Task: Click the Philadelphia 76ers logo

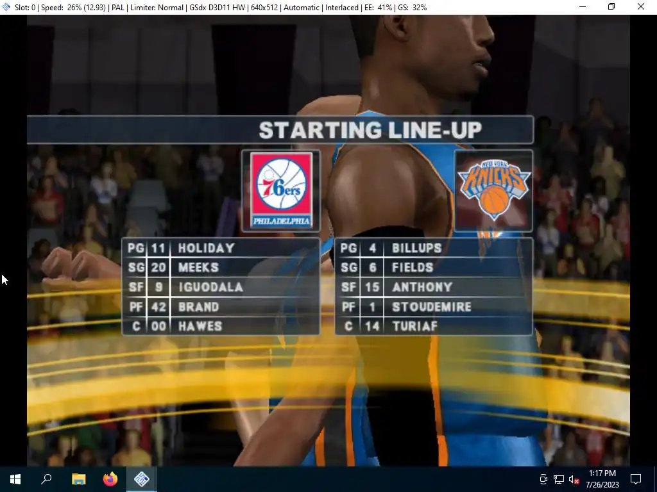Action: tap(281, 190)
